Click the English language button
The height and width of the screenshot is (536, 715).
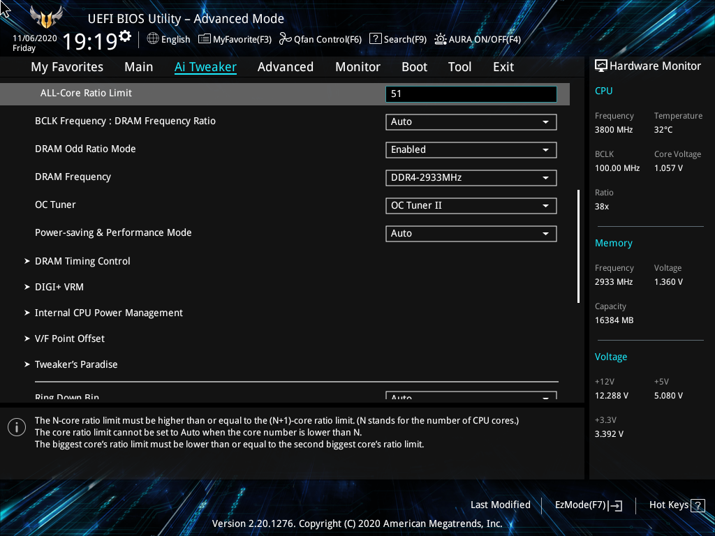click(x=175, y=40)
